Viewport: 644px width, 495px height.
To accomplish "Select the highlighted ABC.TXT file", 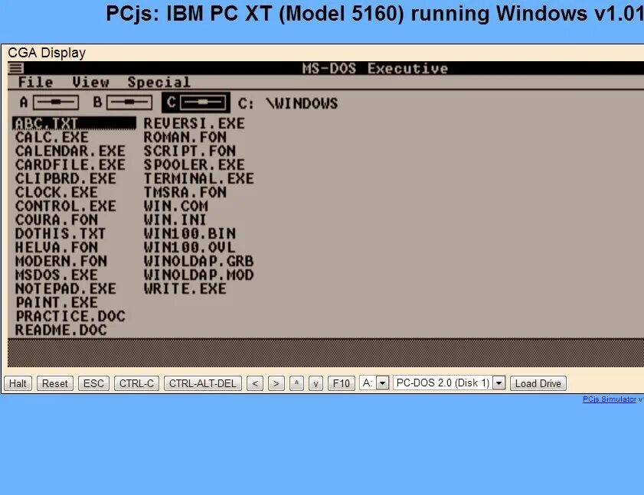I will tap(74, 123).
